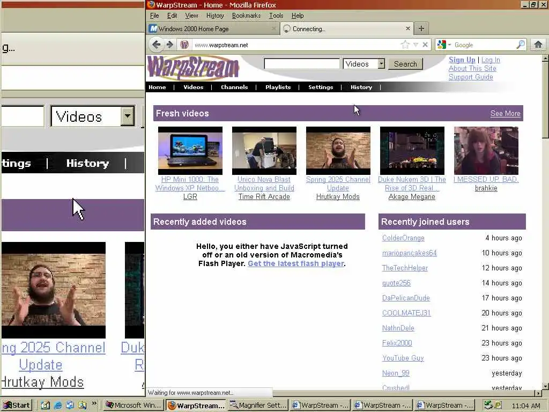
Task: Open Playlists in the site navigation bar
Action: (278, 87)
